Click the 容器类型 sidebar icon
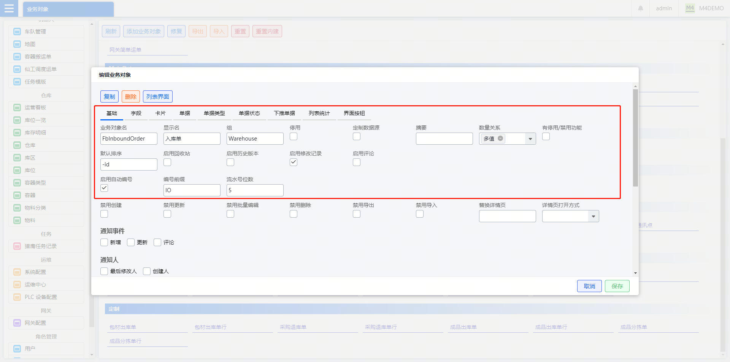The width and height of the screenshot is (730, 362). click(x=17, y=183)
